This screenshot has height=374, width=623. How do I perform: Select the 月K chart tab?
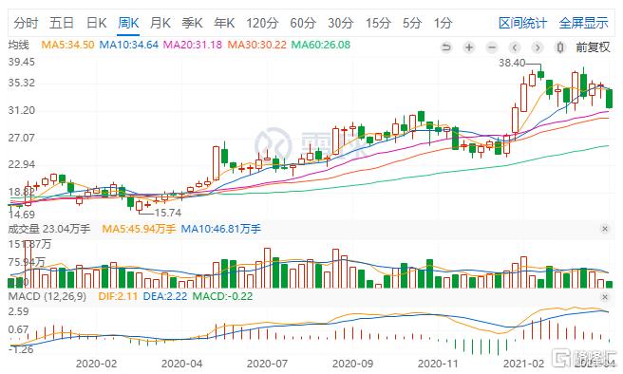click(160, 23)
